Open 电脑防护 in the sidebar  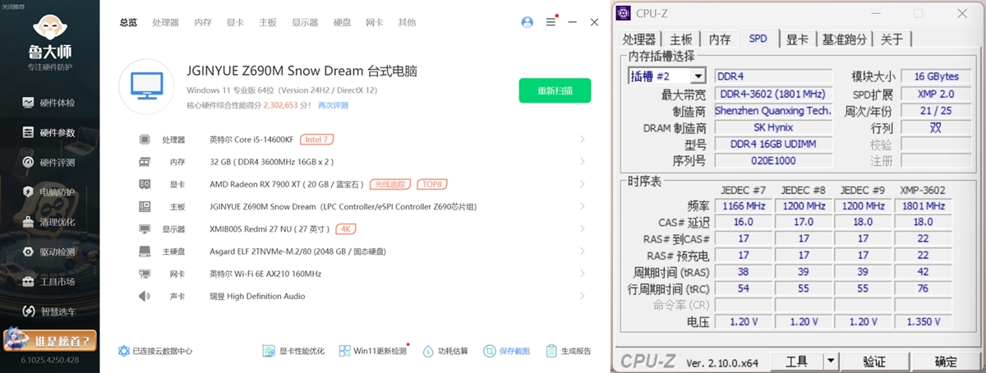click(49, 192)
